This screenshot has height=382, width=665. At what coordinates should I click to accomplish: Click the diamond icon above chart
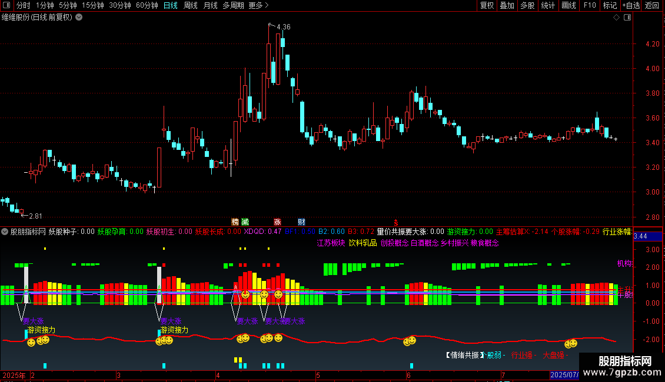point(616,18)
